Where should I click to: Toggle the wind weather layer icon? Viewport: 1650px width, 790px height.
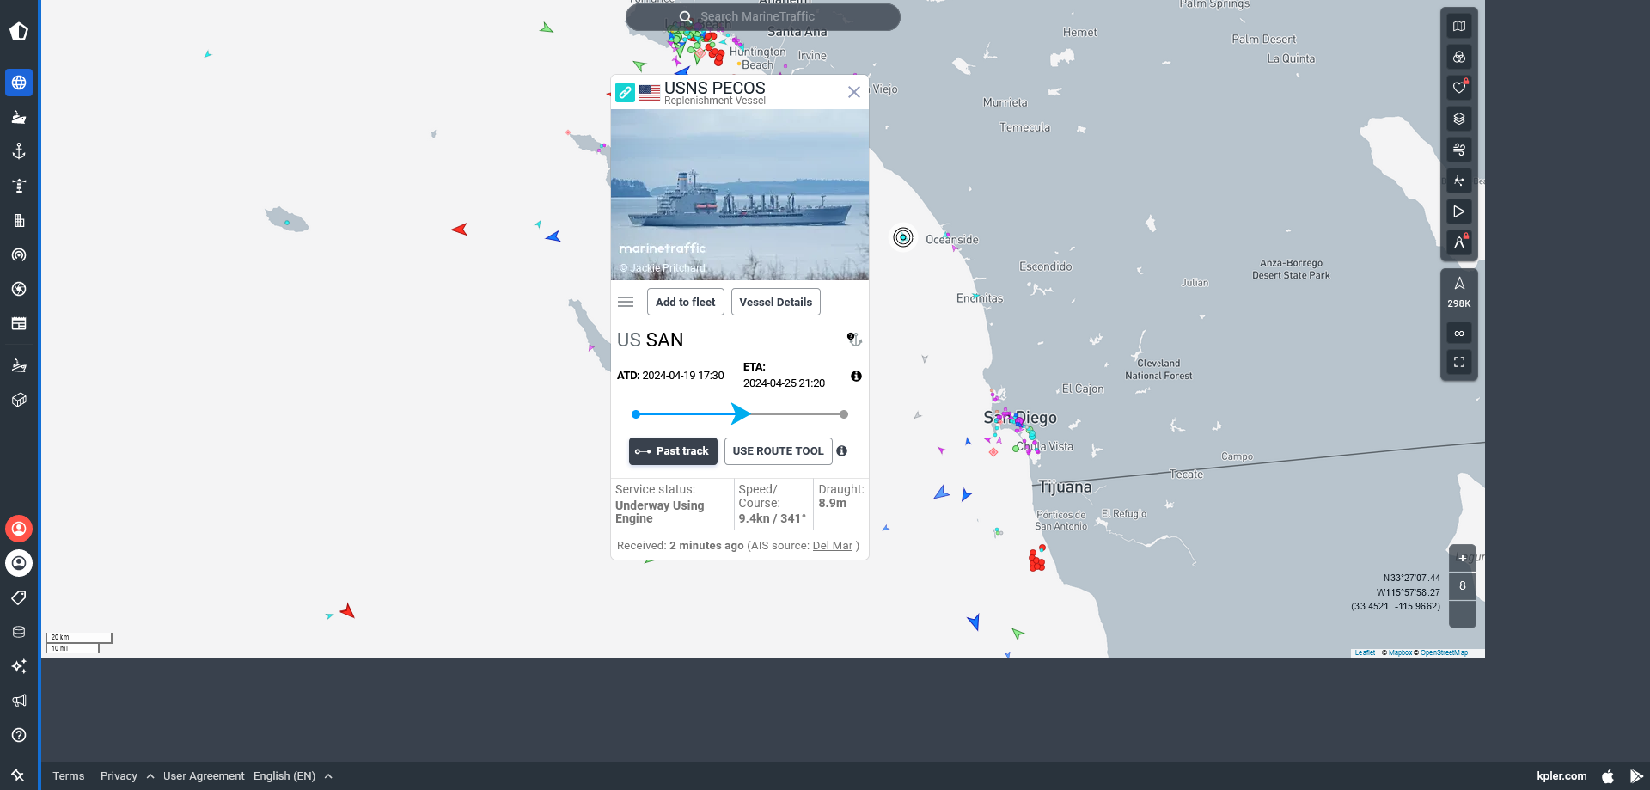click(x=1459, y=150)
